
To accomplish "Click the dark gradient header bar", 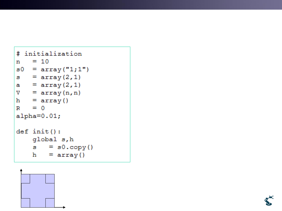I will click(x=141, y=5).
